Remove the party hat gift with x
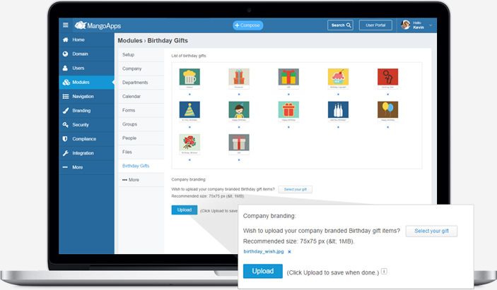This screenshot has height=290, width=497. pos(189,127)
